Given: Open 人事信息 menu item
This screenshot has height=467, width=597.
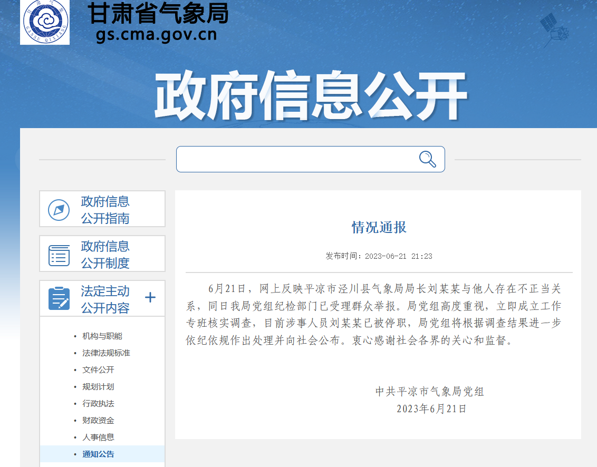Looking at the screenshot, I should click(98, 437).
